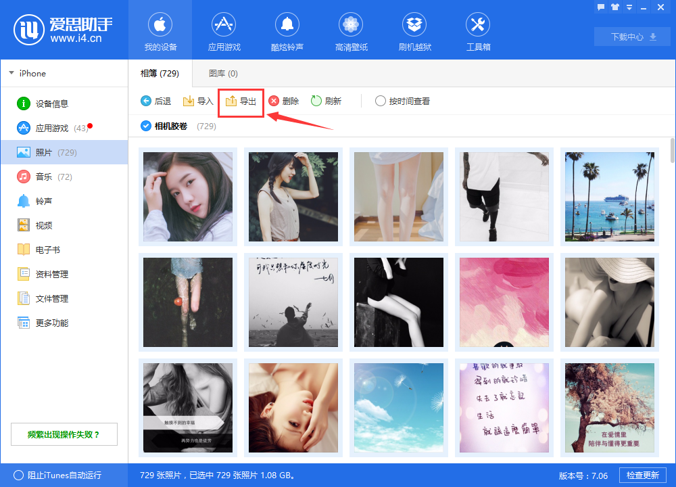This screenshot has height=487, width=676.
Task: Open the 工具箱 wrench toolbox icon
Action: click(x=478, y=26)
